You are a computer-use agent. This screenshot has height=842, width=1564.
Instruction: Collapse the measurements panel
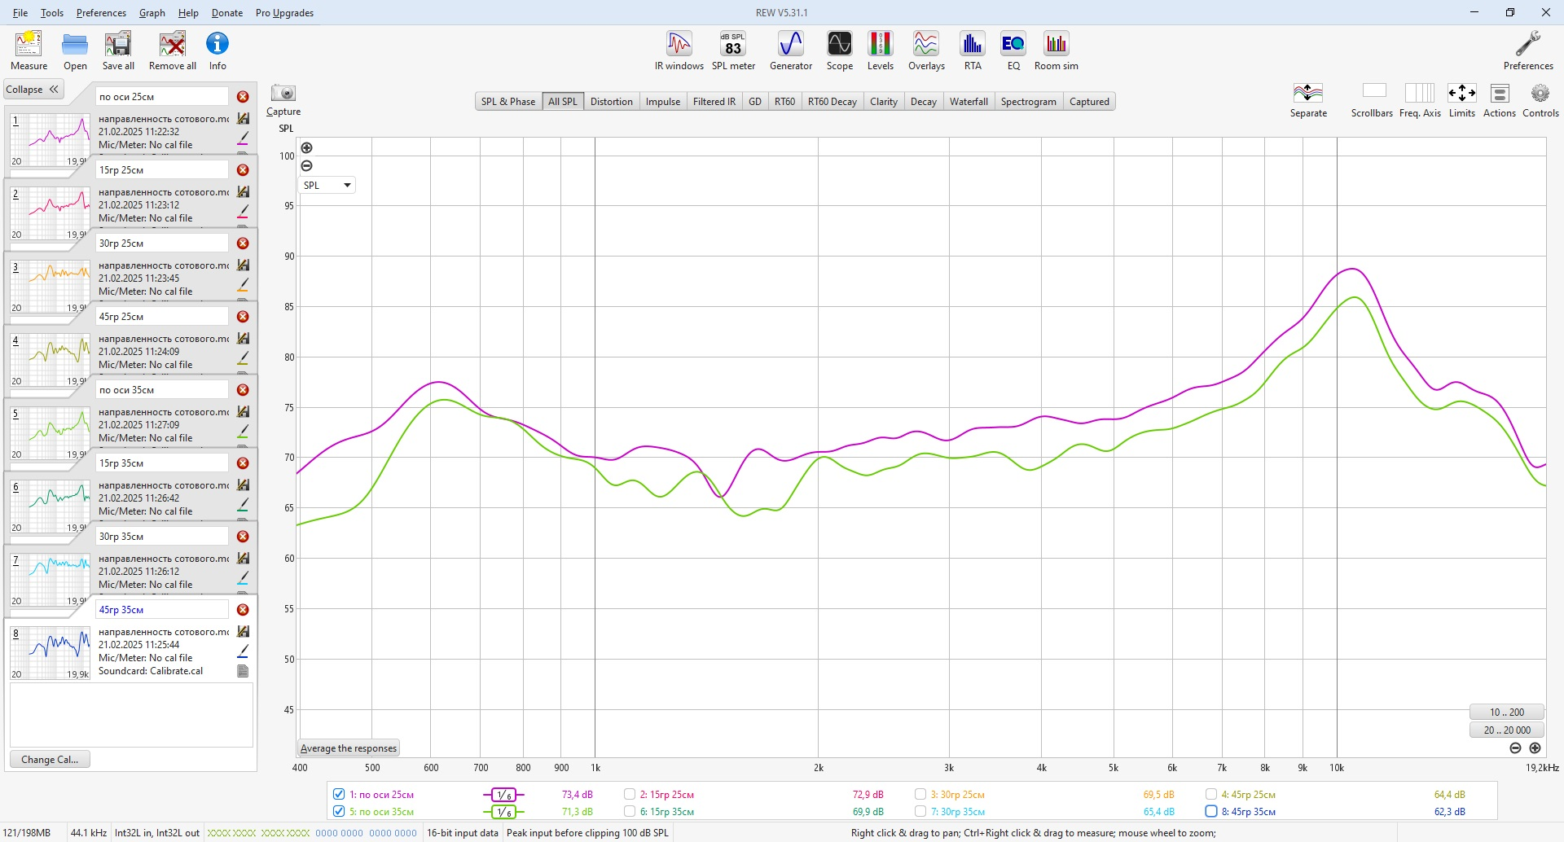(33, 90)
